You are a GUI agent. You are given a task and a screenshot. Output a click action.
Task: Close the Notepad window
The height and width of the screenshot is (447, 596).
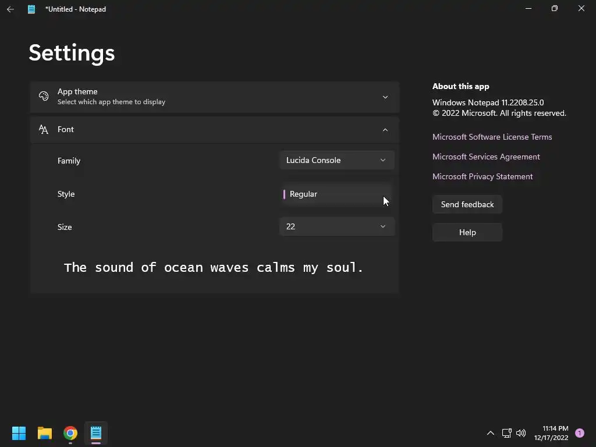point(581,8)
